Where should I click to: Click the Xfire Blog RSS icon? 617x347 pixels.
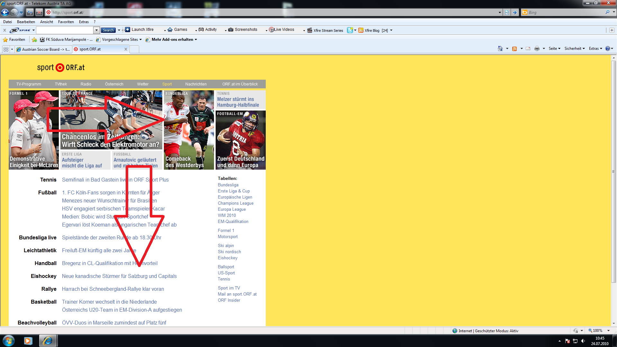pyautogui.click(x=361, y=30)
